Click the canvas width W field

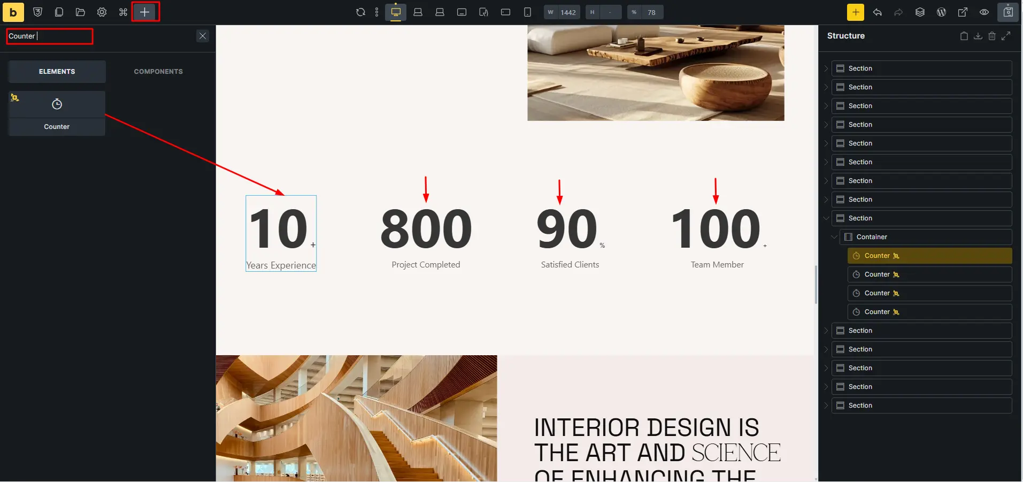(562, 12)
